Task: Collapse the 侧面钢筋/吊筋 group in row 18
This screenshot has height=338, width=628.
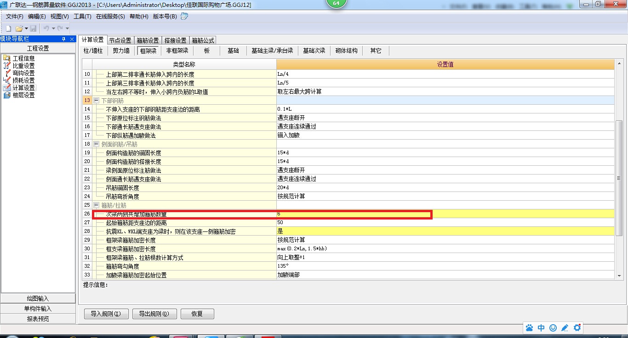Action: pos(97,144)
